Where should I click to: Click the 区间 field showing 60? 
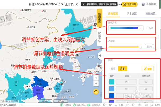tap(126, 89)
